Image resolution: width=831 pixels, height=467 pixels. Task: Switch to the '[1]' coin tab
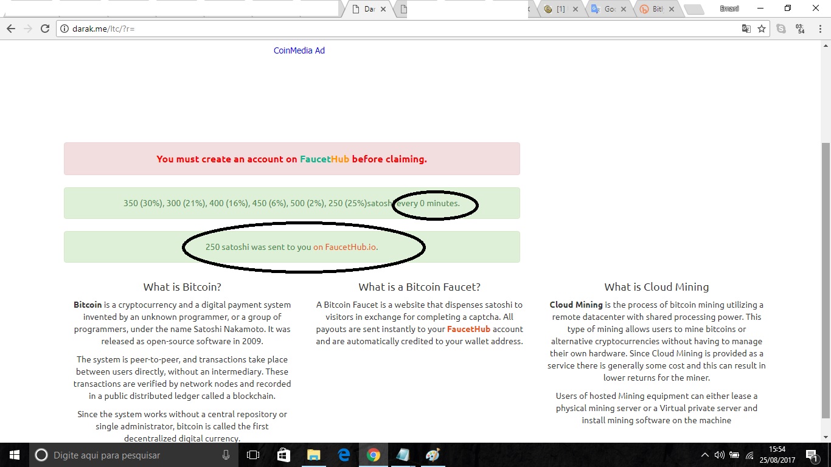click(560, 9)
